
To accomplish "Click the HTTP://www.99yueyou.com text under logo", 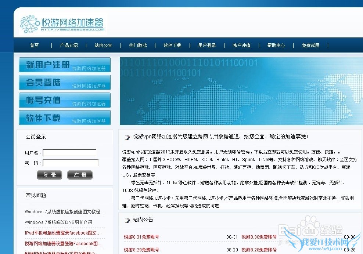I will click(x=73, y=29).
